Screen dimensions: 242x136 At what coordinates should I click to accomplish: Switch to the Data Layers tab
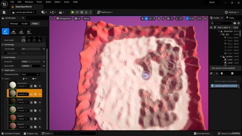click(x=231, y=18)
